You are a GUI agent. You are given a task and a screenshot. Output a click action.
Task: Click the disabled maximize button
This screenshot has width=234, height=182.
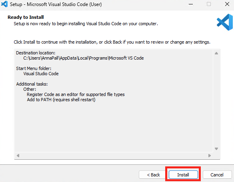coord(209,4)
